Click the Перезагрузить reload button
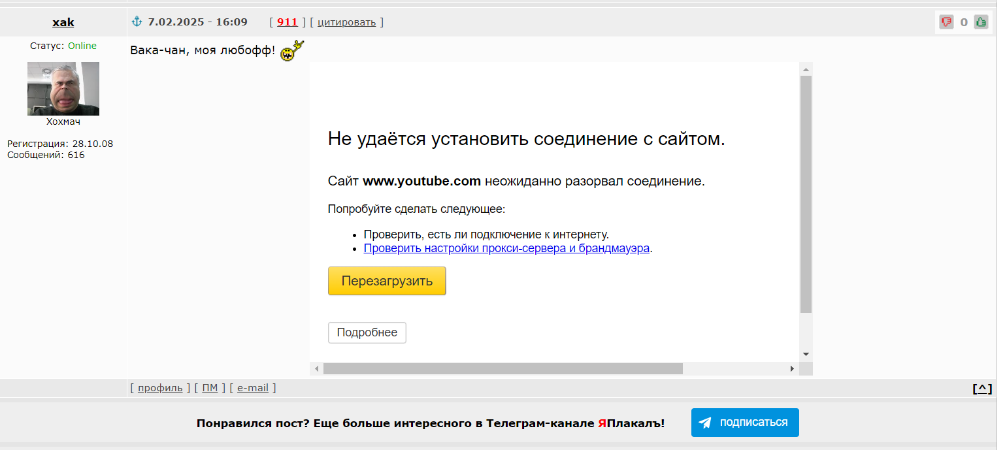This screenshot has height=450, width=1005. (387, 281)
